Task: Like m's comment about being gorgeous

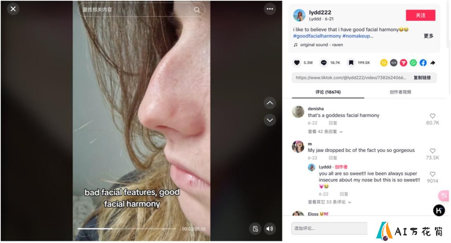Action: 432,151
